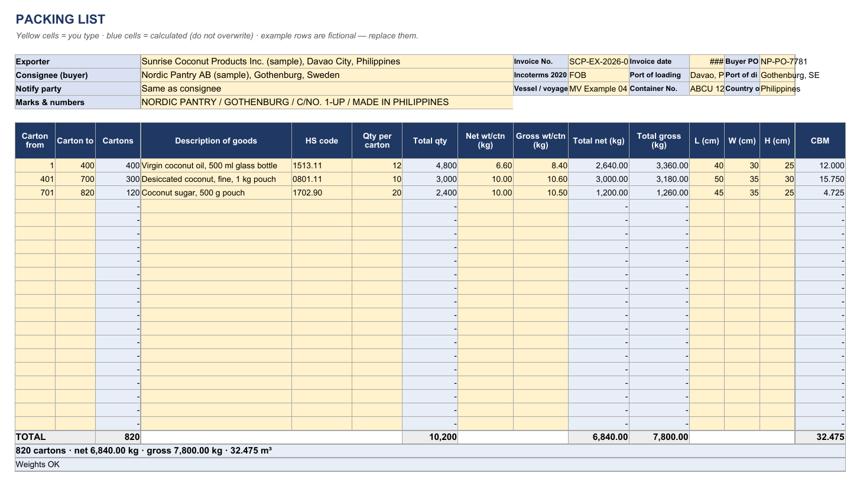The image size is (860, 486).
Task: Select the total net cell 6,840.00
Action: click(599, 438)
